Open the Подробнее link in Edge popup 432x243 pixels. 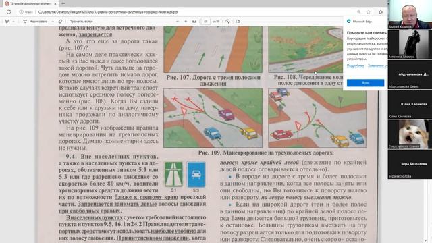point(356,65)
